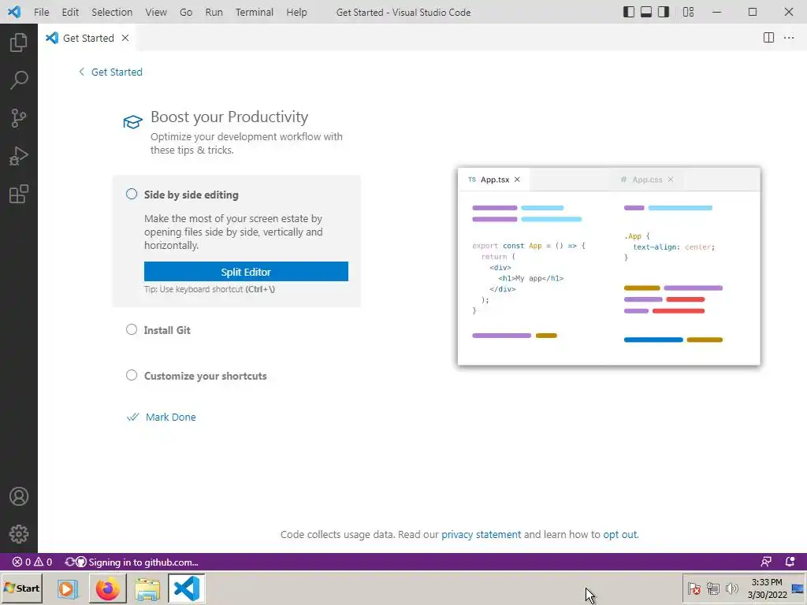This screenshot has height=605, width=807.
Task: Open the Source Control view
Action: [x=19, y=118]
